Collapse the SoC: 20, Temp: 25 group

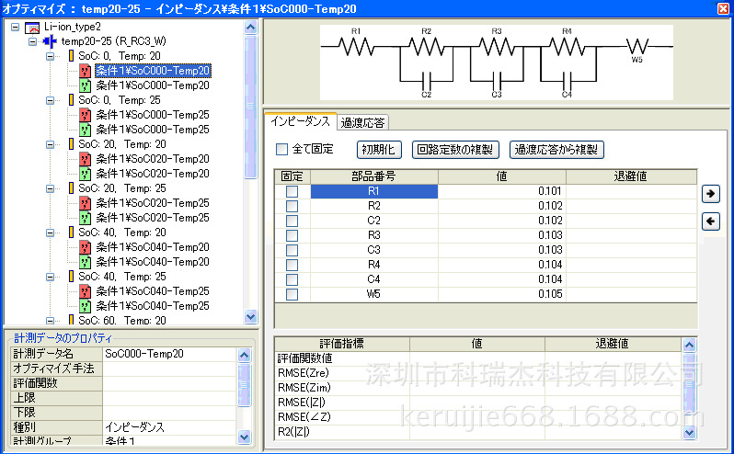pos(50,188)
